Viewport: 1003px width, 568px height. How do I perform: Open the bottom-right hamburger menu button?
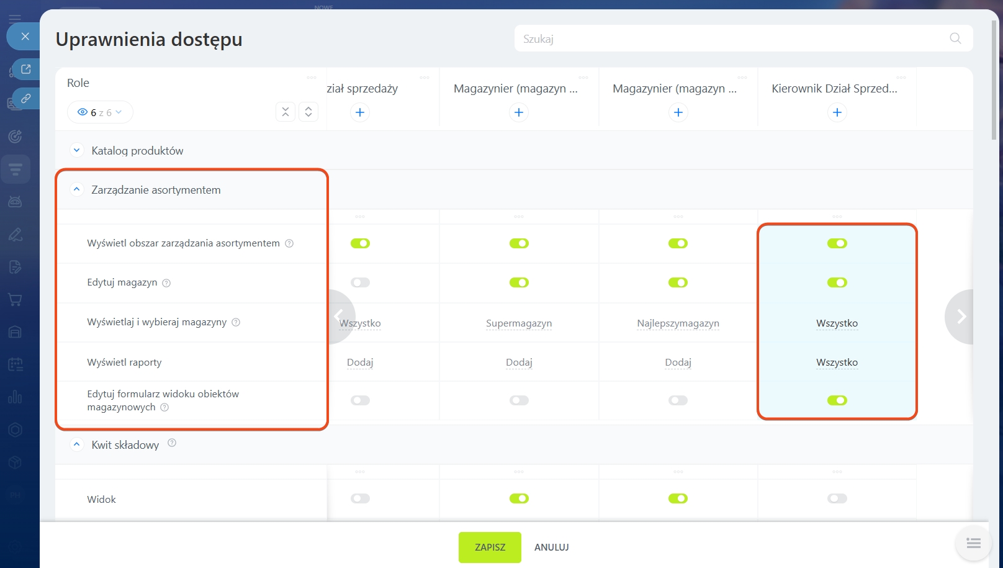point(973,543)
